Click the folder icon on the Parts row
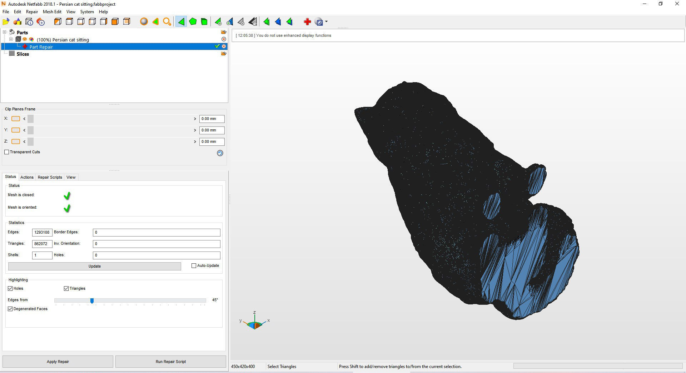This screenshot has width=686, height=373. tap(224, 32)
